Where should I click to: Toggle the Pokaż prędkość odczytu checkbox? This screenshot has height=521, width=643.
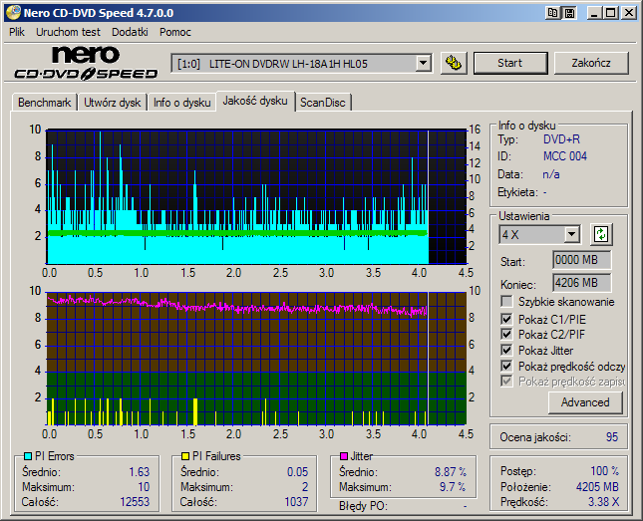click(506, 366)
